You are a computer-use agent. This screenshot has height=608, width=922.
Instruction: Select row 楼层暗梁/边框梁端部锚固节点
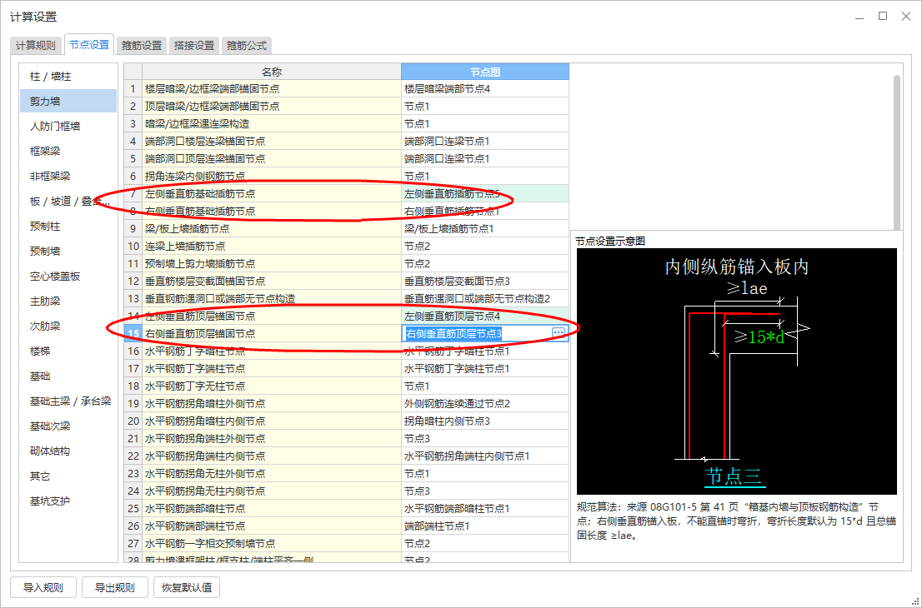pos(272,89)
